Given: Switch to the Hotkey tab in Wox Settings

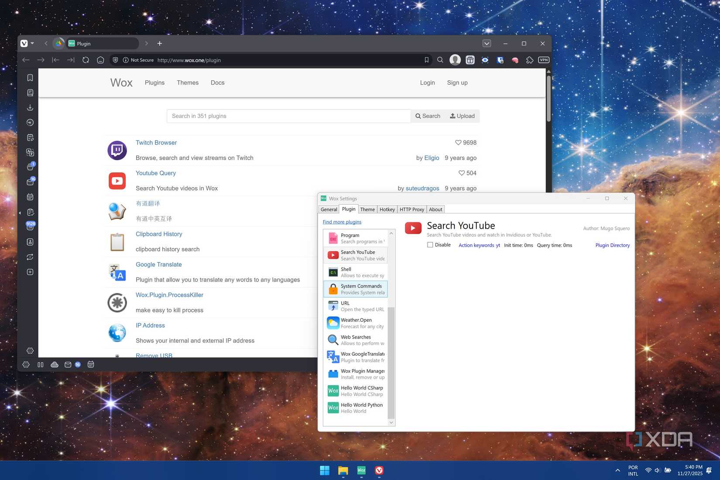Looking at the screenshot, I should 387,209.
